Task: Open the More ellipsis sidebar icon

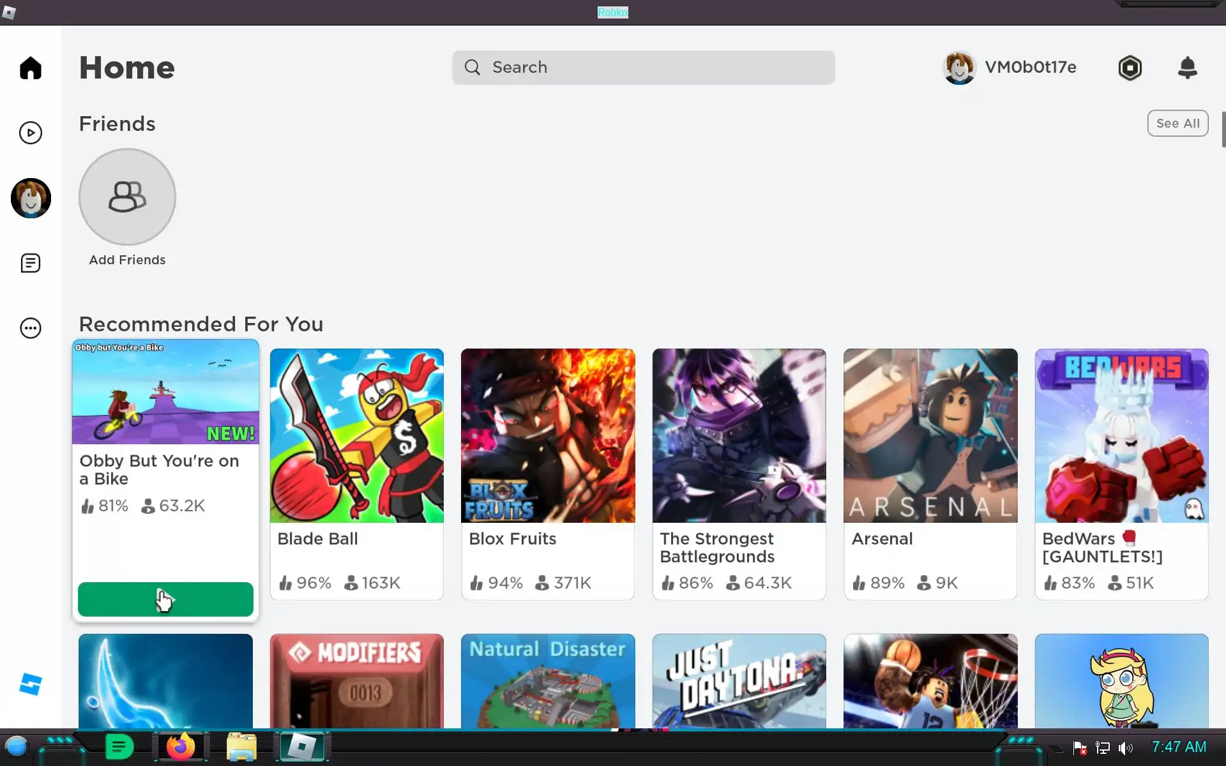Action: [30, 328]
